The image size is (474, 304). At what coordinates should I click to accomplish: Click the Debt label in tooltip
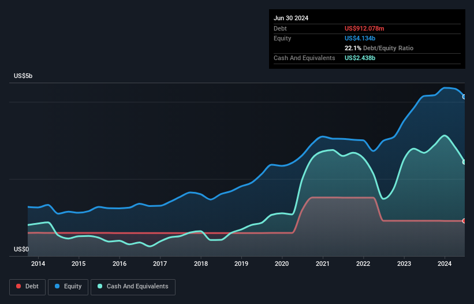coord(280,28)
